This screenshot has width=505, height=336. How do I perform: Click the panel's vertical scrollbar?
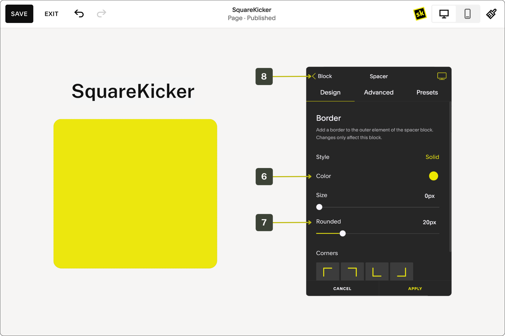pyautogui.click(x=450, y=177)
